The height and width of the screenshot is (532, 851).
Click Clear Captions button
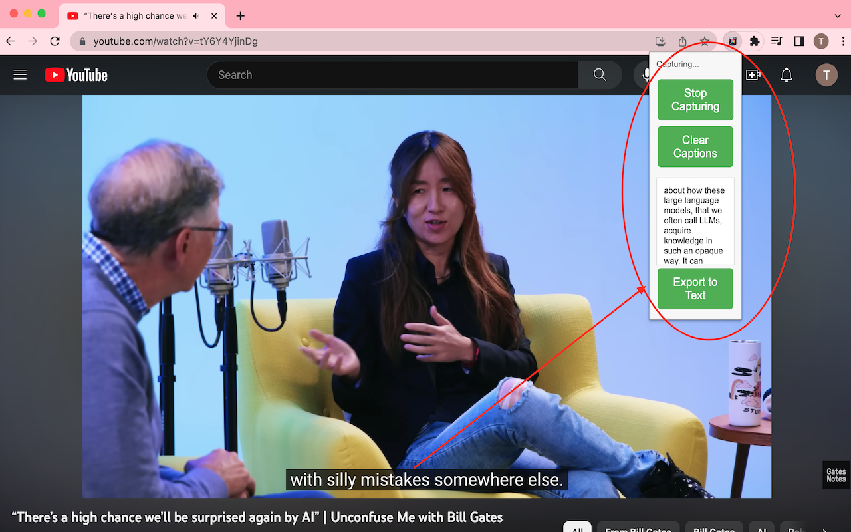coord(695,146)
